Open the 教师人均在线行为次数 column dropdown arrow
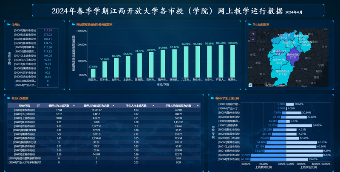340x172 pixels. click(113, 105)
